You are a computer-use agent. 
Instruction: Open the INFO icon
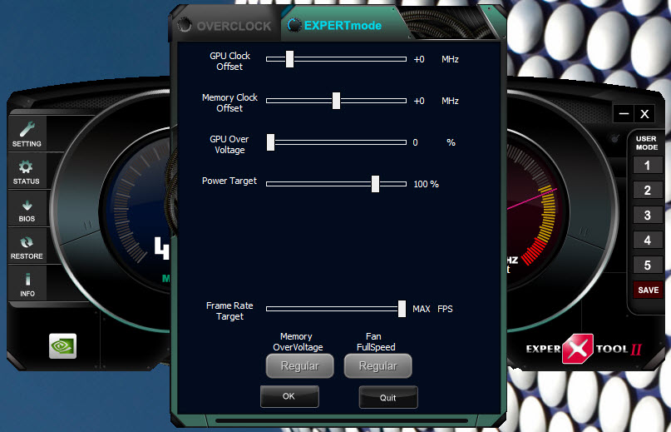(27, 285)
